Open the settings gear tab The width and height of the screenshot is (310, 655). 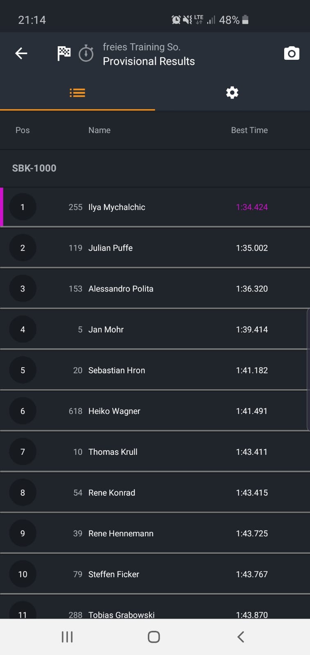pyautogui.click(x=232, y=93)
